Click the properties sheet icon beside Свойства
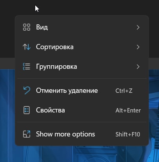Image resolution: width=159 pixels, height=162 pixels. 27,110
